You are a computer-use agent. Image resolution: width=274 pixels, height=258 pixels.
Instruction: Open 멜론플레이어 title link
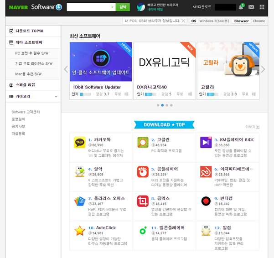click(172, 227)
